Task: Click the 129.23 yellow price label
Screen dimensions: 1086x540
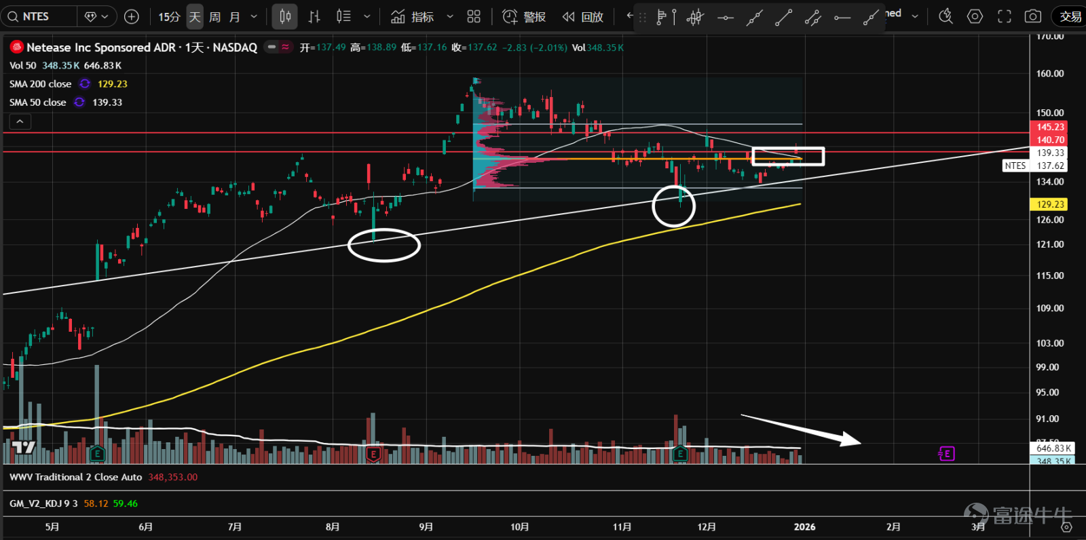Action: coord(1050,204)
